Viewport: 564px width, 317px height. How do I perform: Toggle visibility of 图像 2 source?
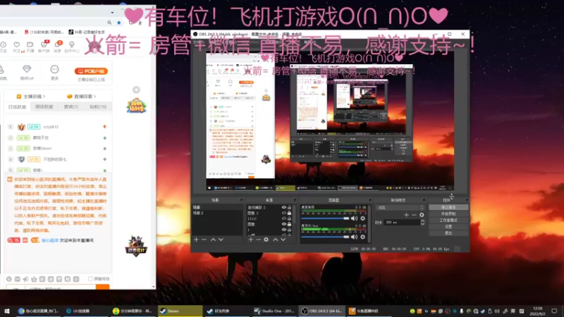click(x=284, y=213)
